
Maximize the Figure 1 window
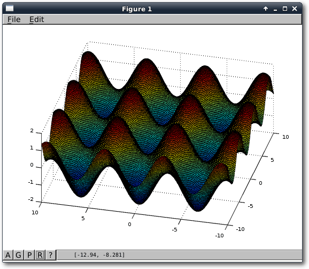coord(285,9)
